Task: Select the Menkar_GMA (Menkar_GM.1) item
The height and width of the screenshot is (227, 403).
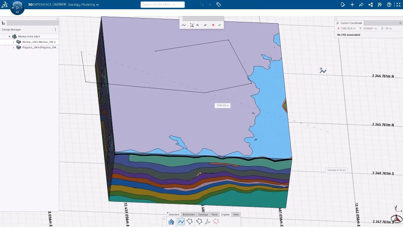Action: (39, 42)
